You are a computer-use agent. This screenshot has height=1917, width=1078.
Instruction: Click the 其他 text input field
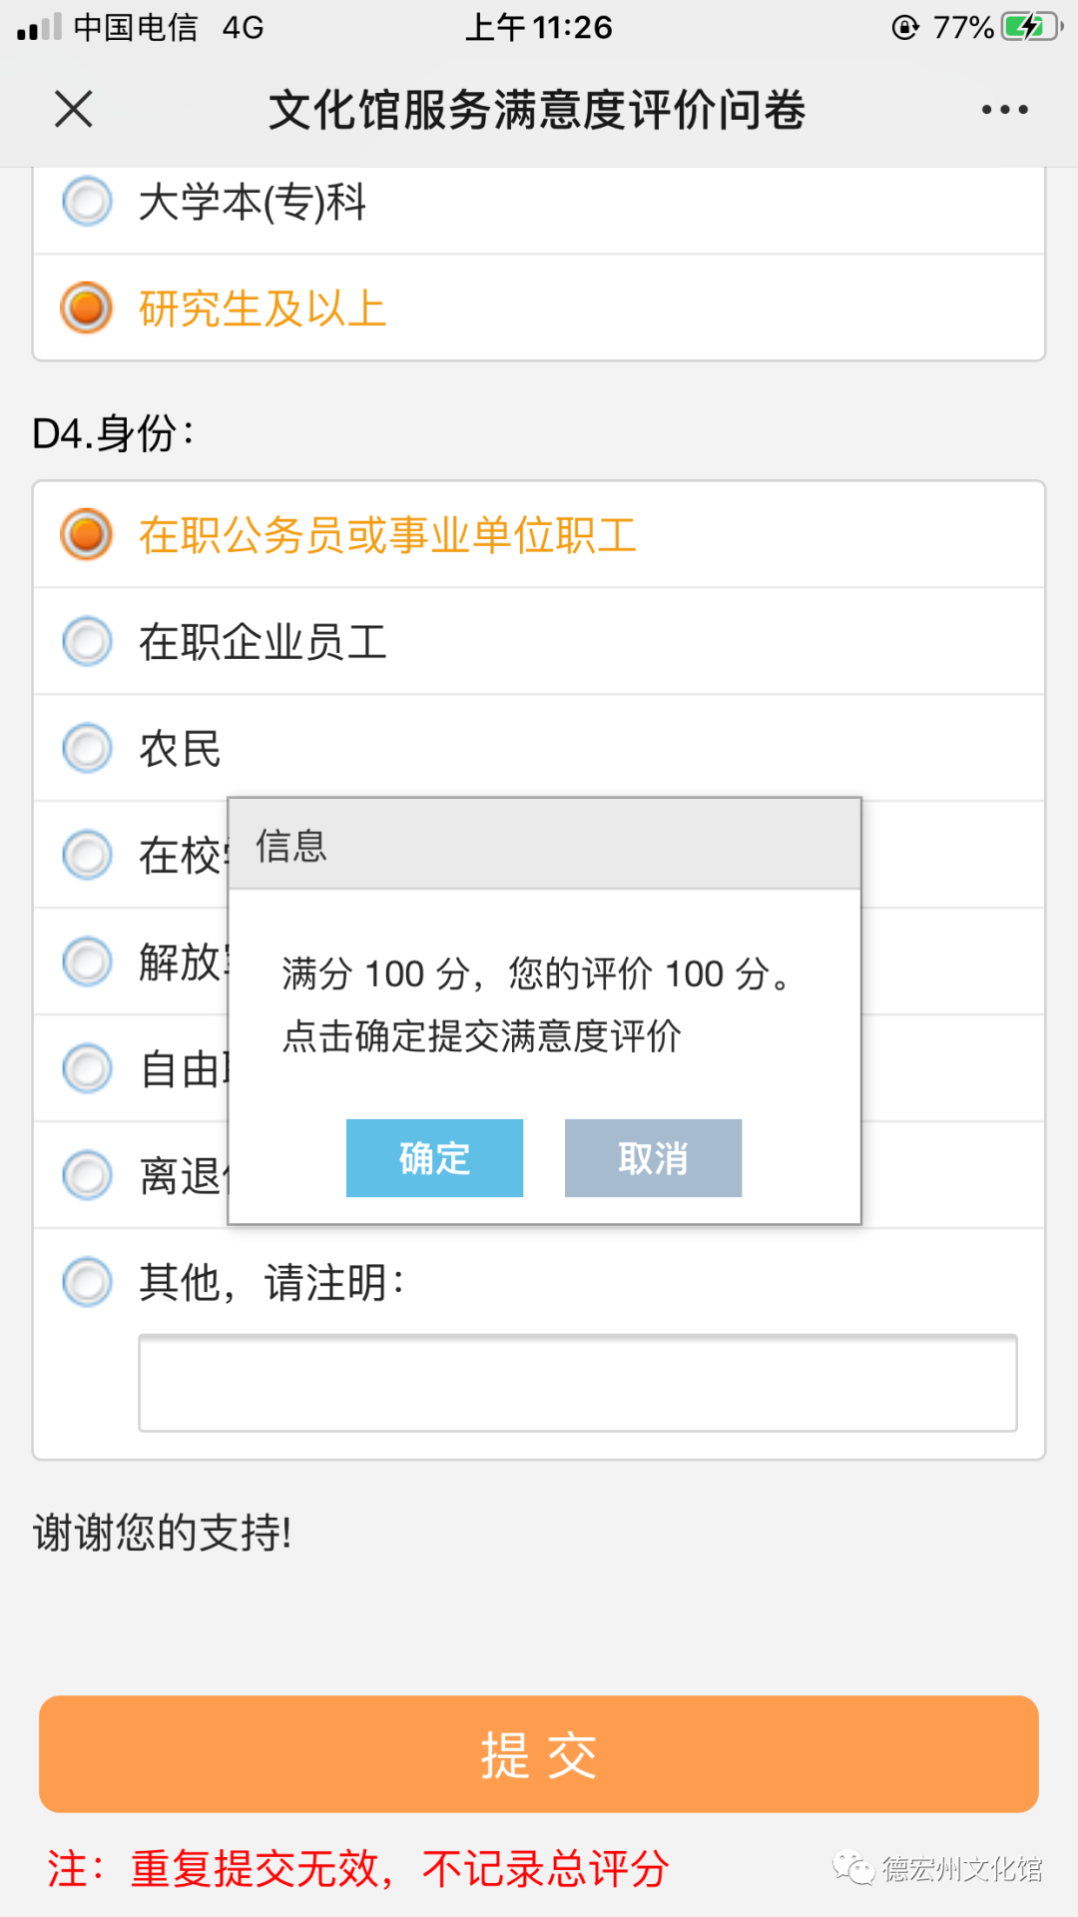(x=577, y=1383)
